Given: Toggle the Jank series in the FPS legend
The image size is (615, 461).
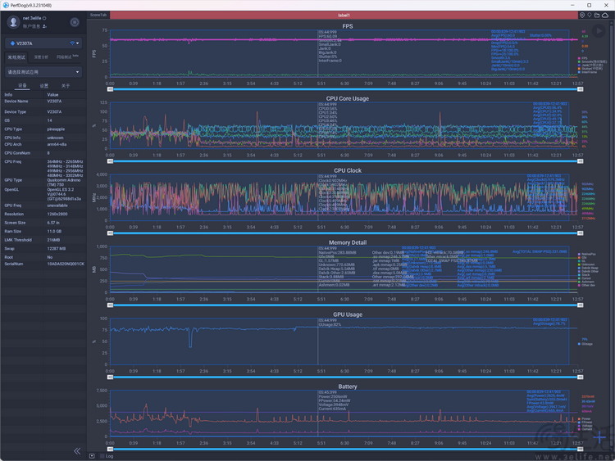Looking at the screenshot, I should (590, 66).
